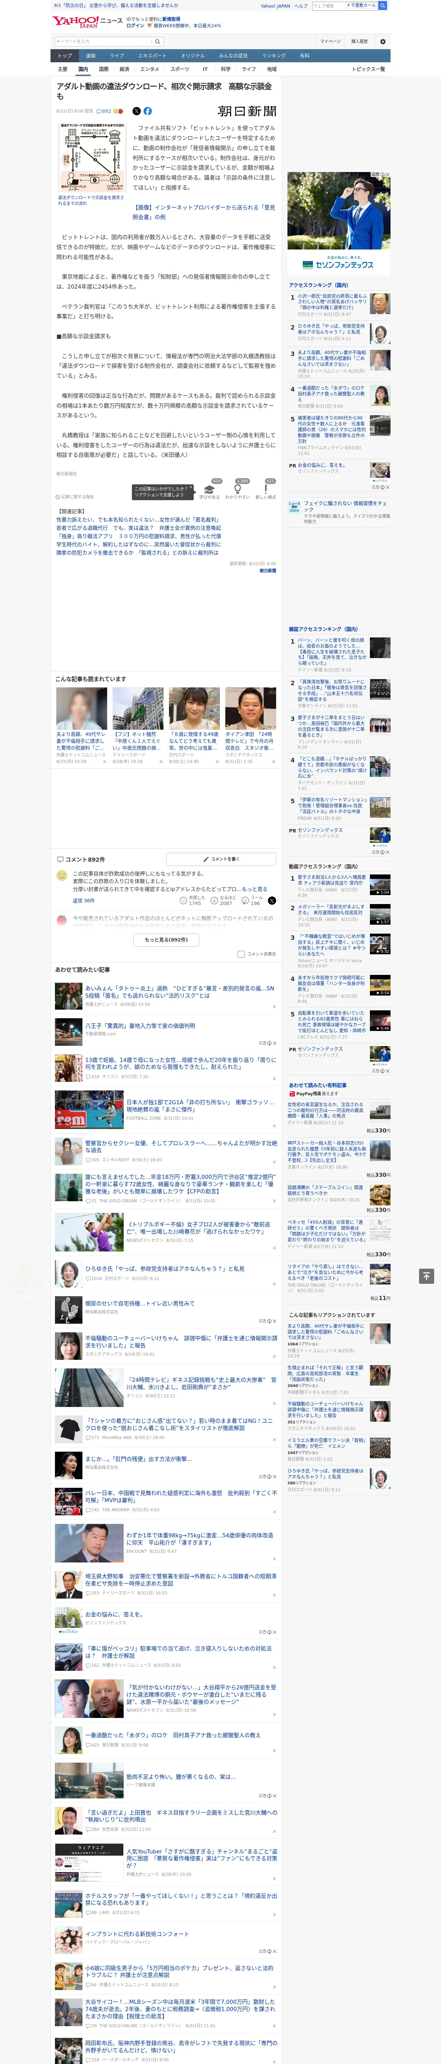Click the header web search magnifier button

383,6
